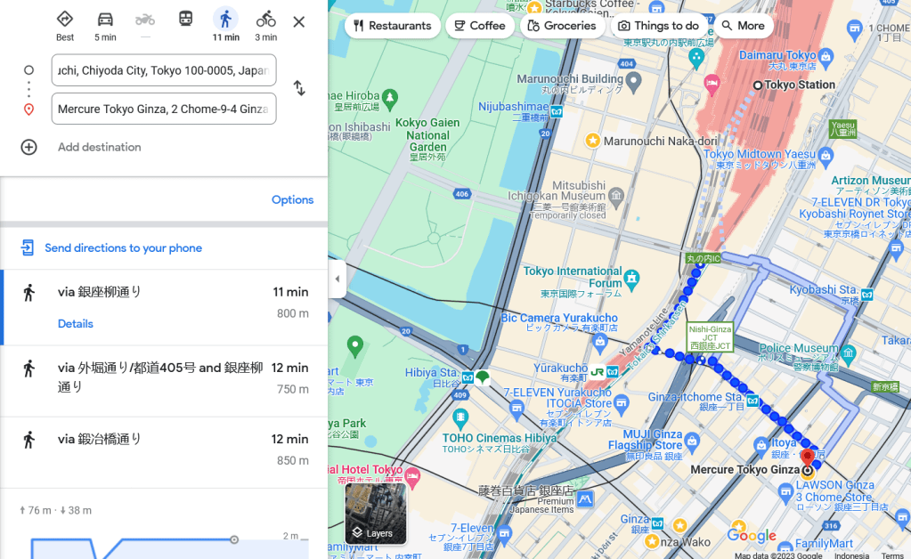Show Groceries on the map

[x=561, y=26]
